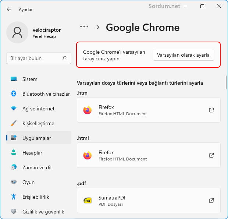Open Kişiselleştirme settings
Image resolution: width=228 pixels, height=219 pixels.
coord(39,123)
